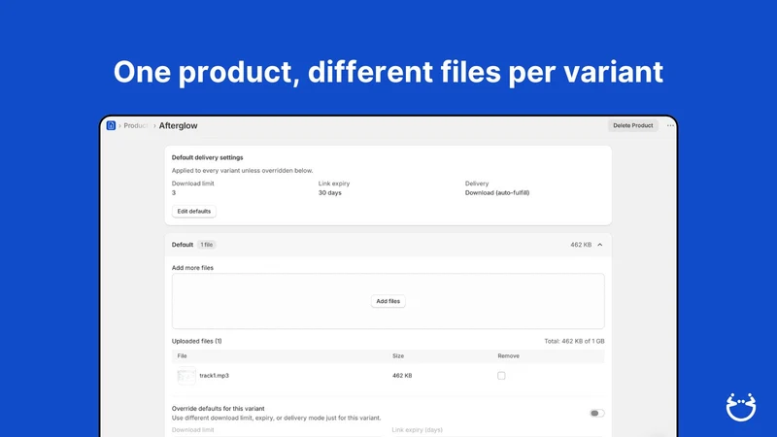Click the 462 KB total in Default header
The image size is (777, 437).
click(581, 245)
